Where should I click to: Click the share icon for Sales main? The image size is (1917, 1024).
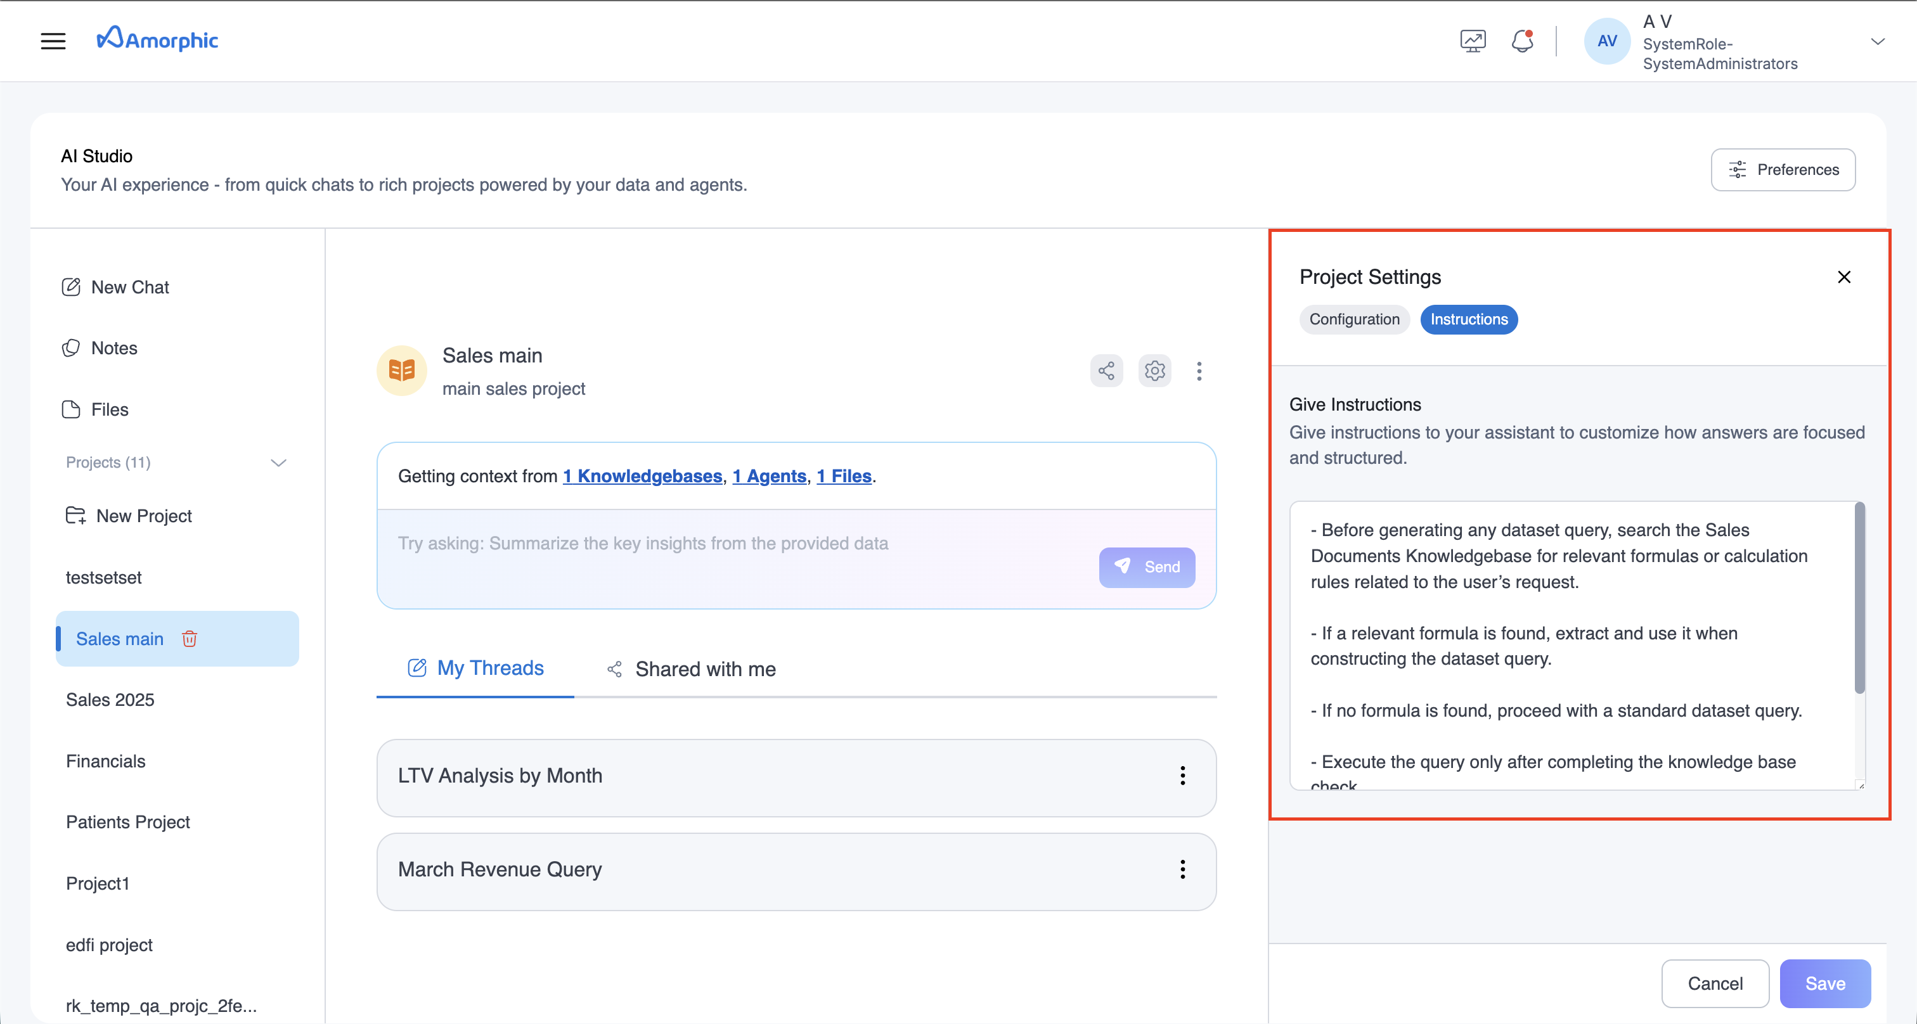pyautogui.click(x=1106, y=370)
